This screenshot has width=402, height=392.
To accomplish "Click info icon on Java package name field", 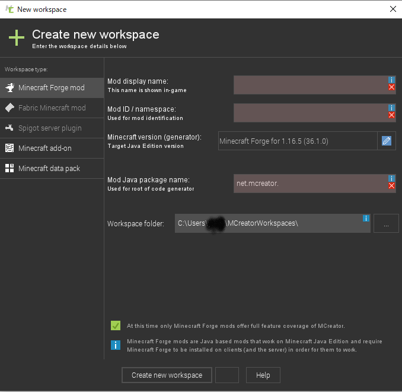I will click(x=391, y=178).
